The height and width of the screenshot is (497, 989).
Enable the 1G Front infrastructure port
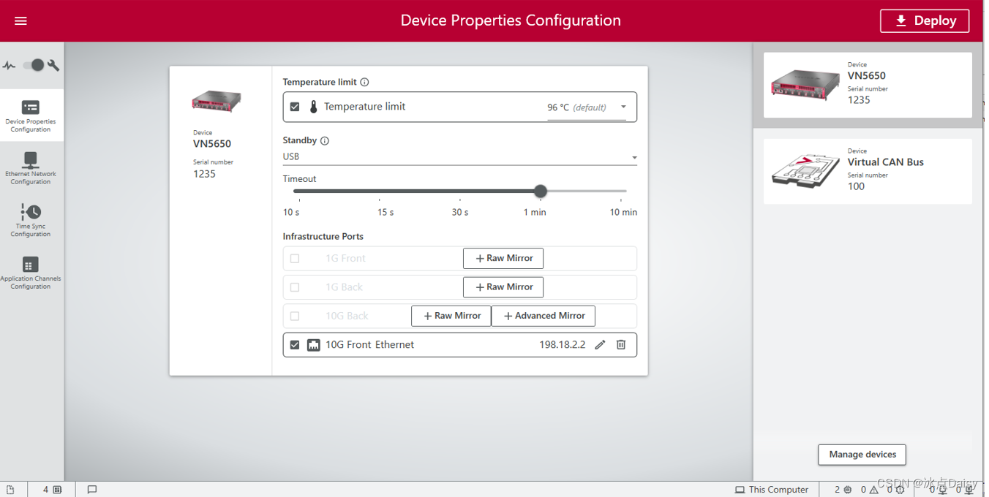pos(295,258)
